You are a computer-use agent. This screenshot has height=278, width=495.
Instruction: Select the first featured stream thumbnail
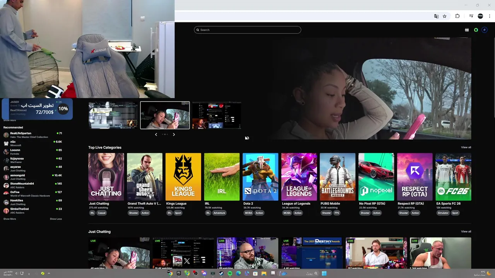pos(113,115)
